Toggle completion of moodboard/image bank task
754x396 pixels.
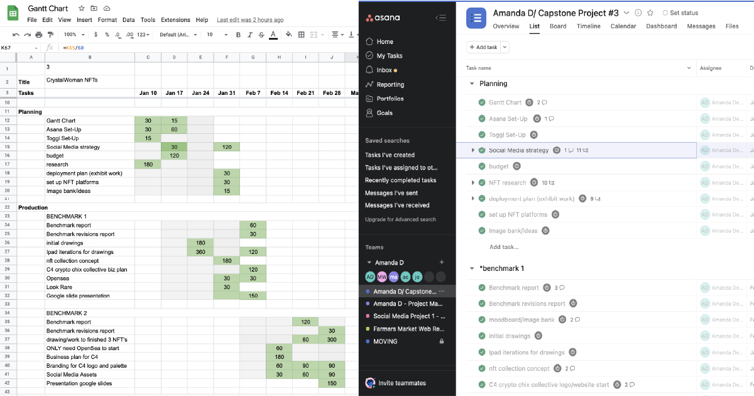click(482, 320)
